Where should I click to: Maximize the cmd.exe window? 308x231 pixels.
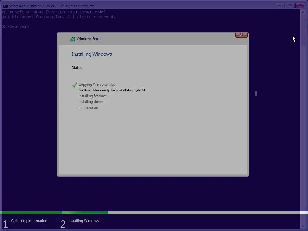(290, 6)
